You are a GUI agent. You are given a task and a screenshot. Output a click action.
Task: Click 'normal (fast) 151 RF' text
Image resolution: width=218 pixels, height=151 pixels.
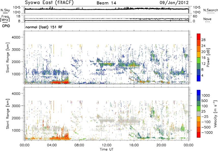44,27
